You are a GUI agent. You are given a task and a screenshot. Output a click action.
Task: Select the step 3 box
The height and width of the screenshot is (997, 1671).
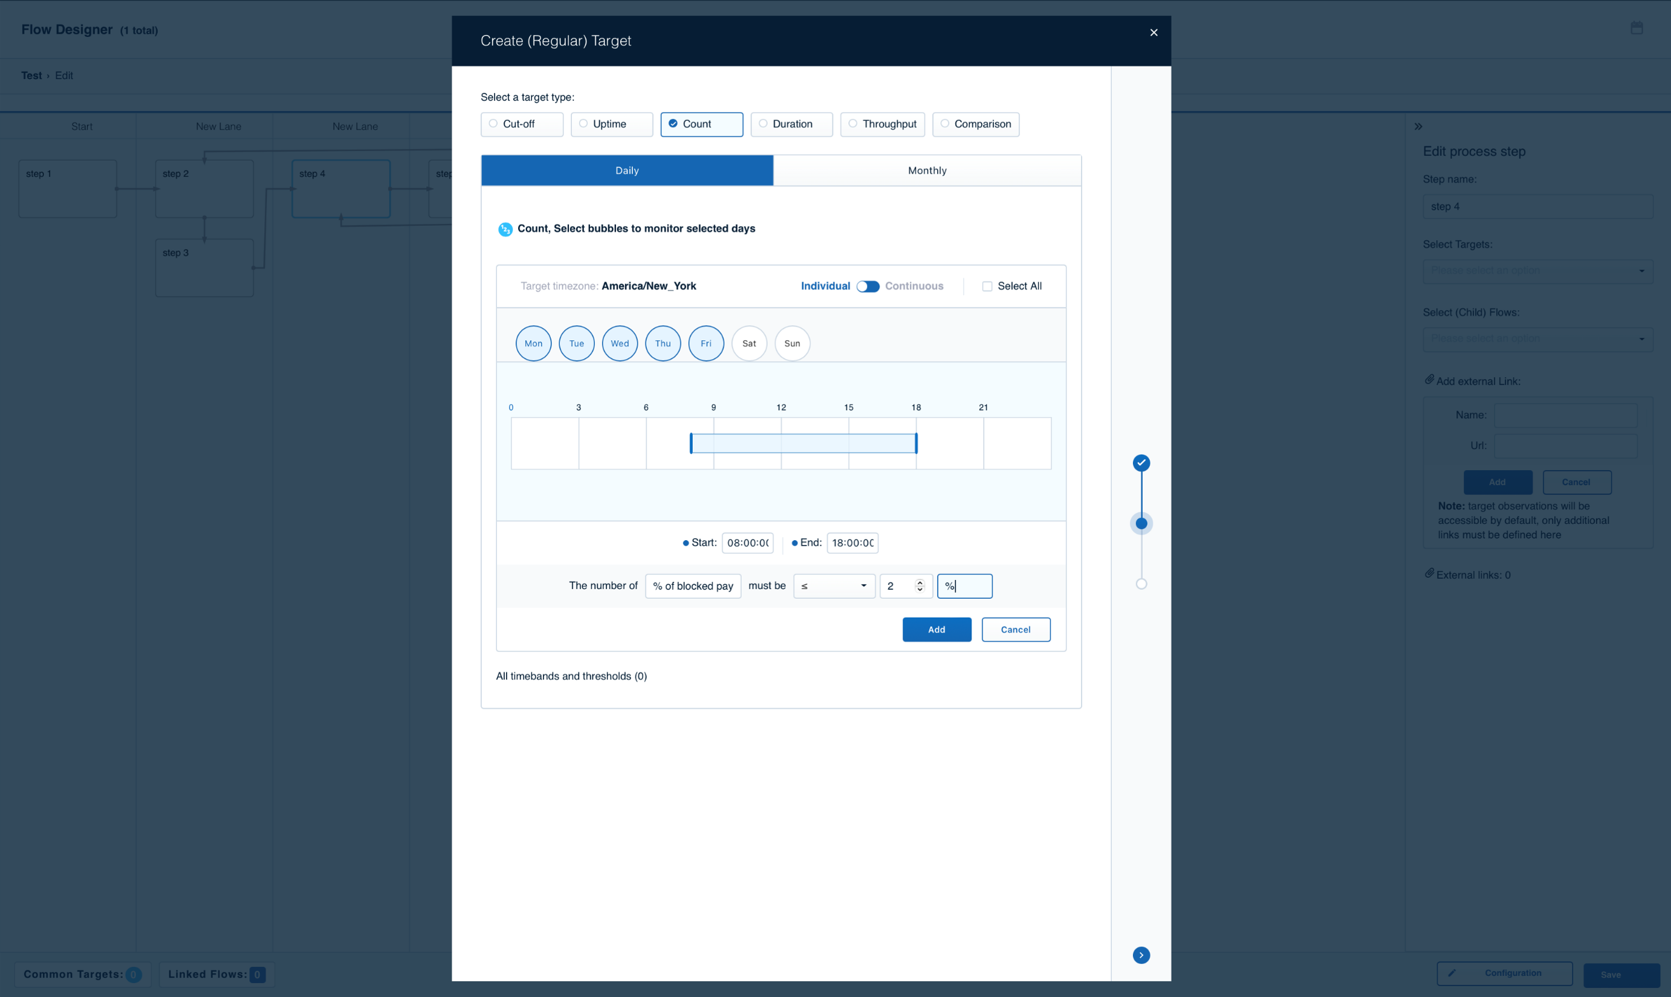pyautogui.click(x=204, y=268)
